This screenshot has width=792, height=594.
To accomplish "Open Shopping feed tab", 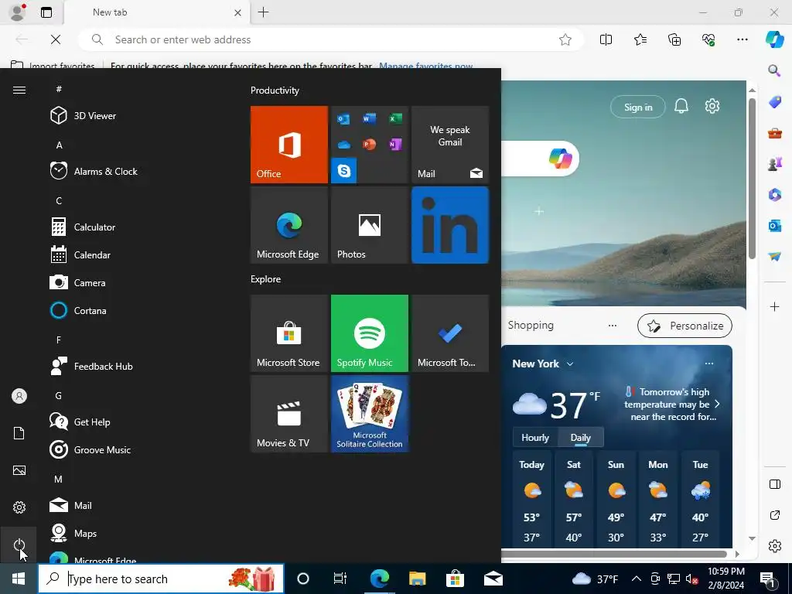I will click(x=531, y=326).
